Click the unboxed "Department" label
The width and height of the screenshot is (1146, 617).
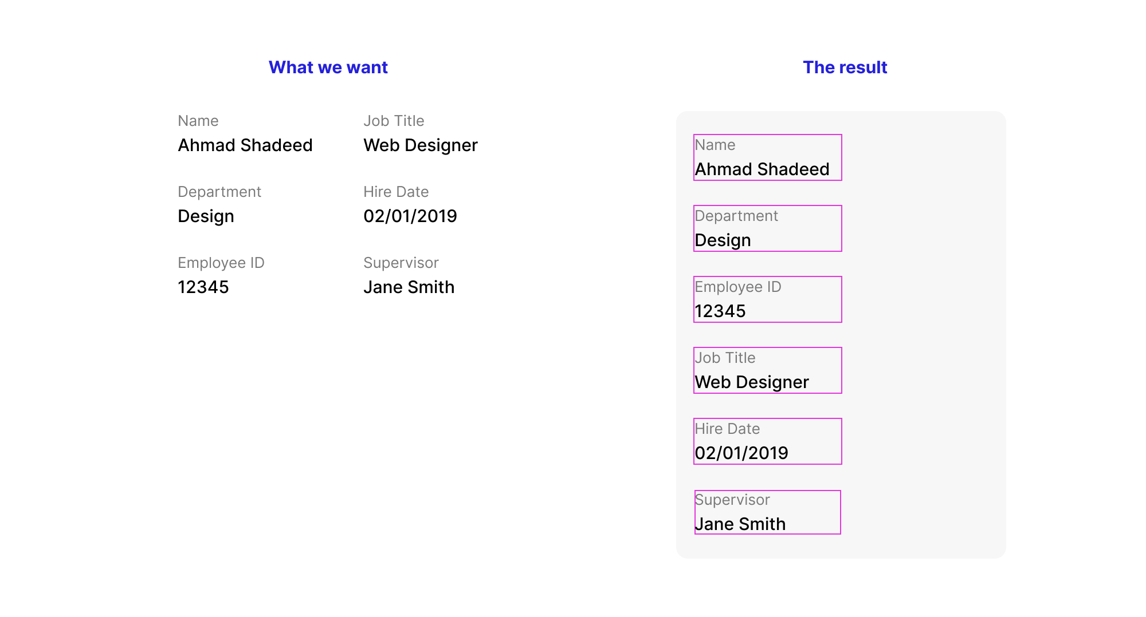[x=219, y=192]
